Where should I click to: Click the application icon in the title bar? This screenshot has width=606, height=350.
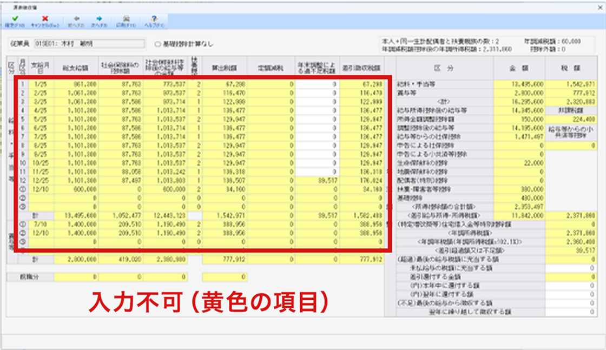click(8, 8)
